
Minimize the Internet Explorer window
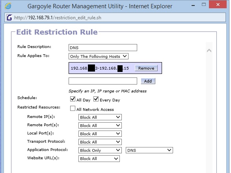(x=193, y=6)
